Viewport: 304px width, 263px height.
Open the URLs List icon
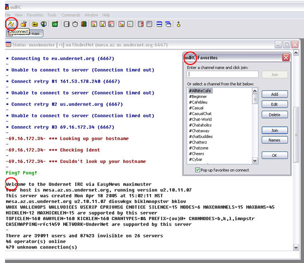tap(149, 24)
